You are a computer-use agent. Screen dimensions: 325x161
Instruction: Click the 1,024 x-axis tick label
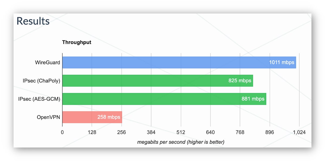pyautogui.click(x=299, y=132)
